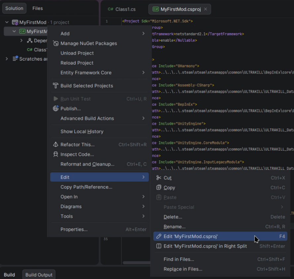Switch to the Class1.cs editor tab
The height and width of the screenshot is (279, 294).
pyautogui.click(x=122, y=9)
